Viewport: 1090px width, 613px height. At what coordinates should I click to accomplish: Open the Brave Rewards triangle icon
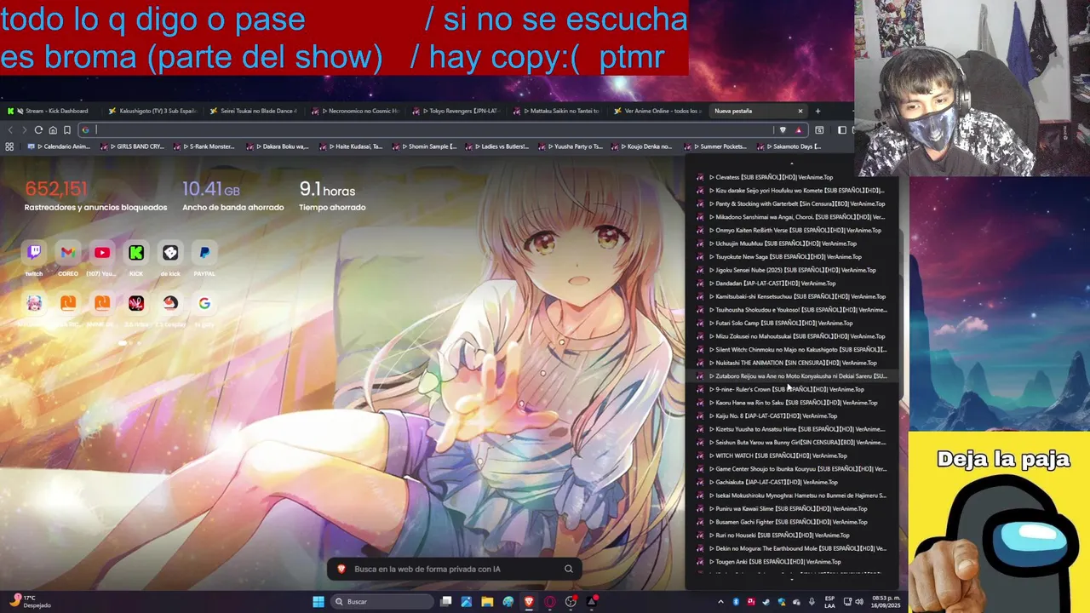pyautogui.click(x=798, y=130)
